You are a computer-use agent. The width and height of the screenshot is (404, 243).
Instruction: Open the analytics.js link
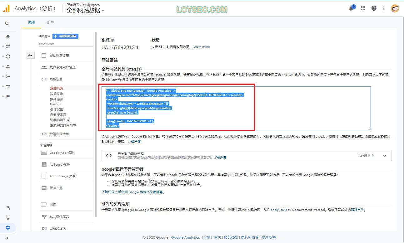279,210
